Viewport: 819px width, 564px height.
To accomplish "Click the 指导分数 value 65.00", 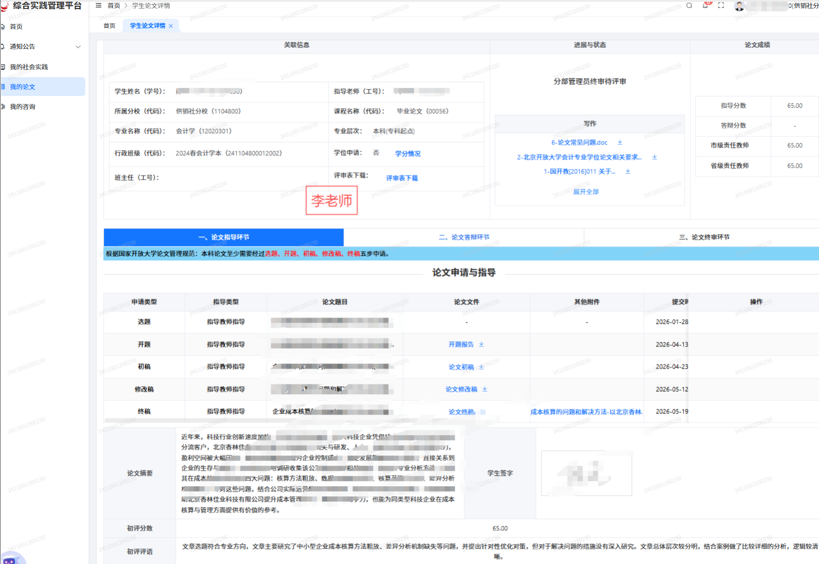I will [795, 106].
